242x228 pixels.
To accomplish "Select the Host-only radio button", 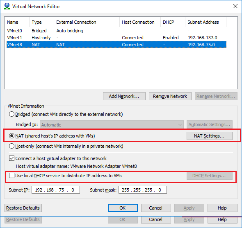I will pos(12,146).
